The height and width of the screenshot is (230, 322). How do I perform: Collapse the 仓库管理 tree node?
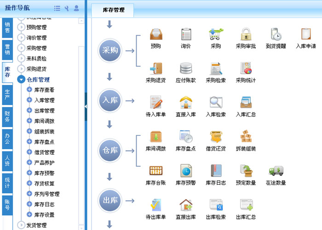point(21,79)
